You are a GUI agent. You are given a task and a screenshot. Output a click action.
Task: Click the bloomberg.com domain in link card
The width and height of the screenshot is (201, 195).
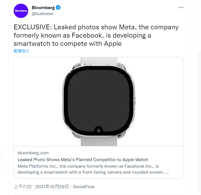33,153
